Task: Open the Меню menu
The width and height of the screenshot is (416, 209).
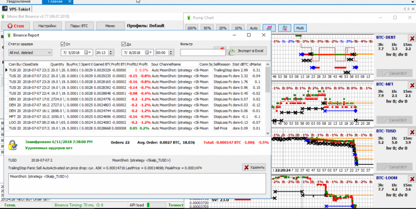Action: (x=110, y=25)
